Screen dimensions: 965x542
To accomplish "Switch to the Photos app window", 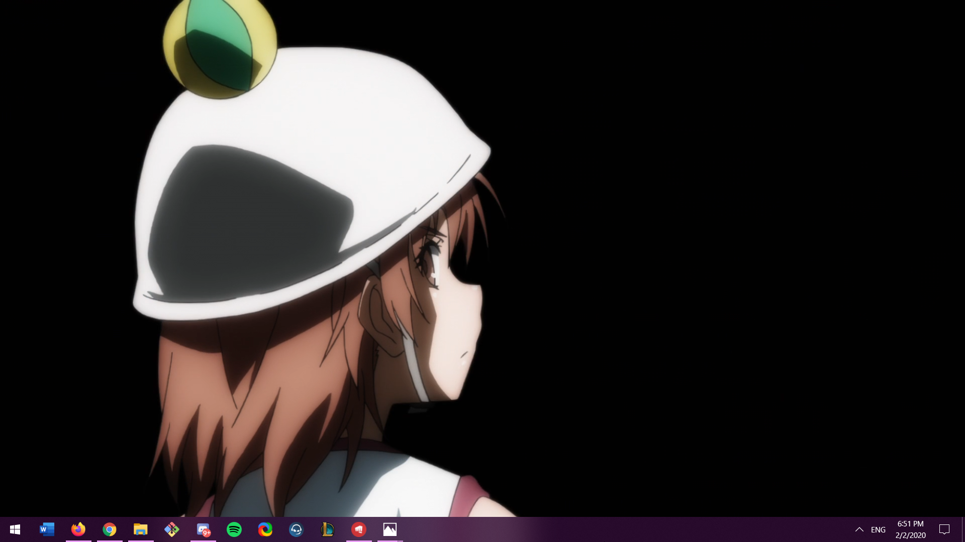I will coord(390,529).
